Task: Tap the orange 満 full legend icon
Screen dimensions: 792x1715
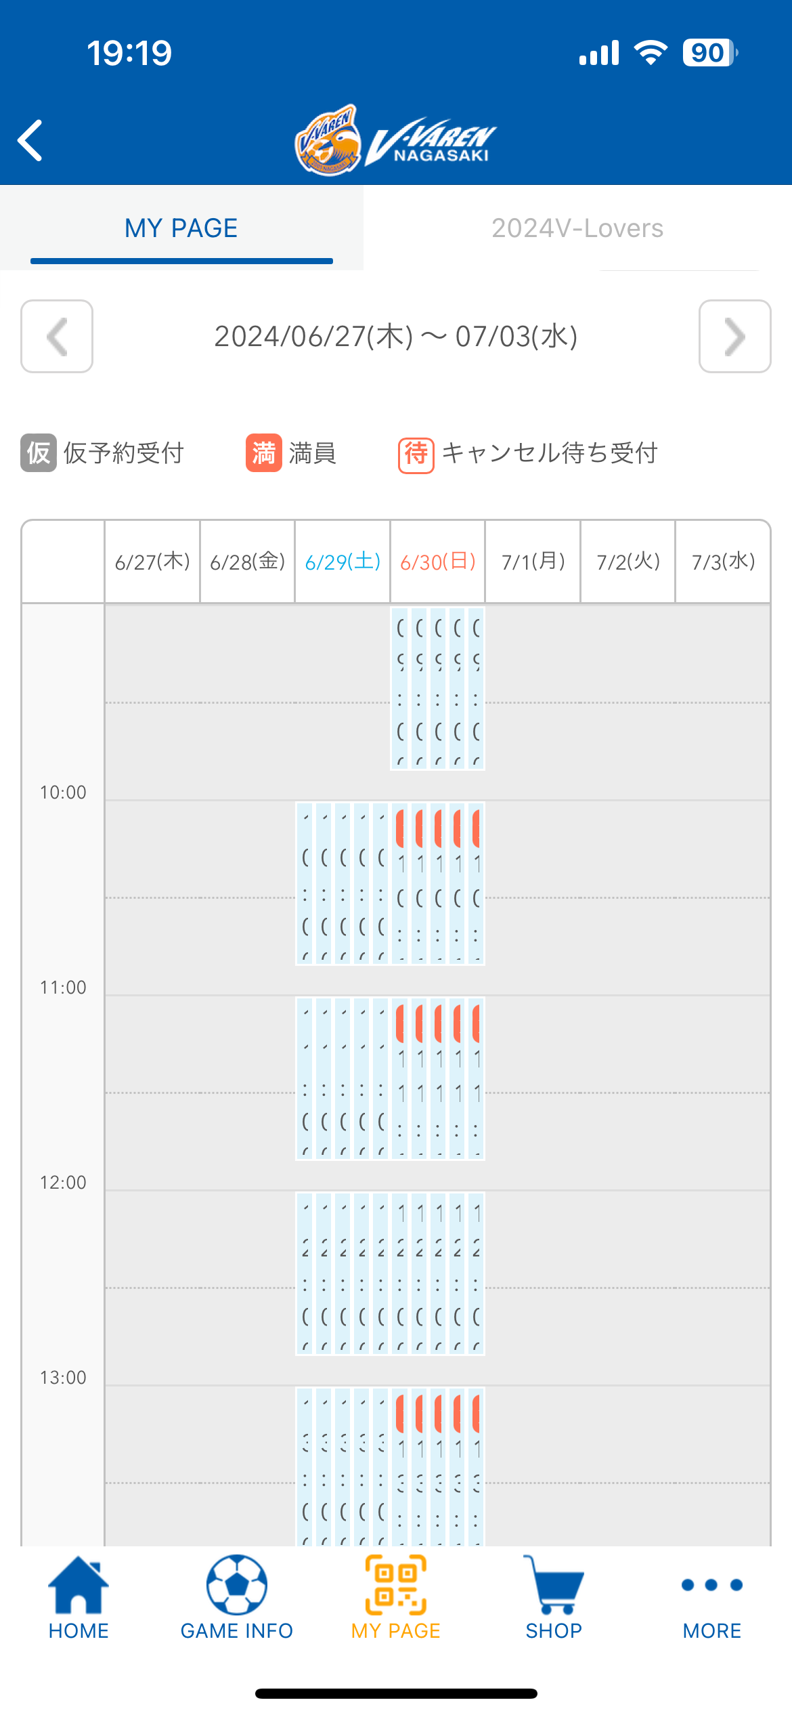Action: coord(263,452)
